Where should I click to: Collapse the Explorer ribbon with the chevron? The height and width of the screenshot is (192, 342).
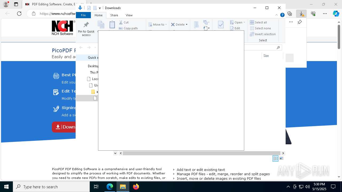[x=277, y=15]
